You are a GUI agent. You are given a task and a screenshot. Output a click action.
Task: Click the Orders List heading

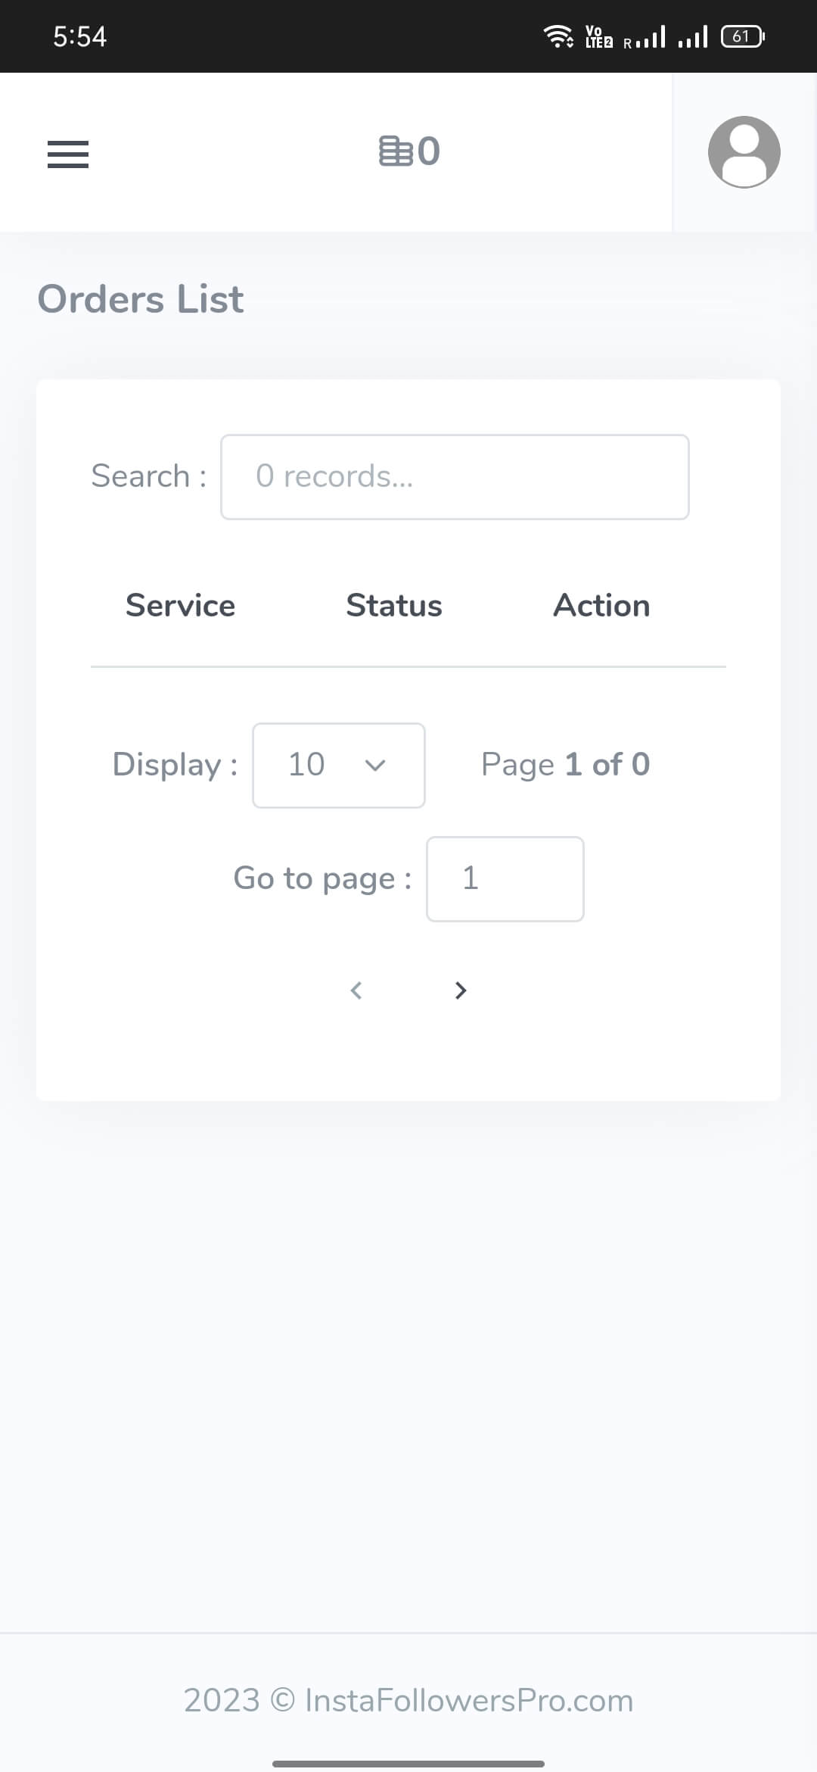[x=141, y=299]
